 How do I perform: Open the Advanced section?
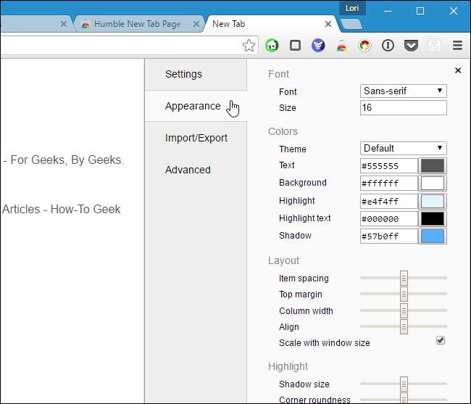(196, 170)
